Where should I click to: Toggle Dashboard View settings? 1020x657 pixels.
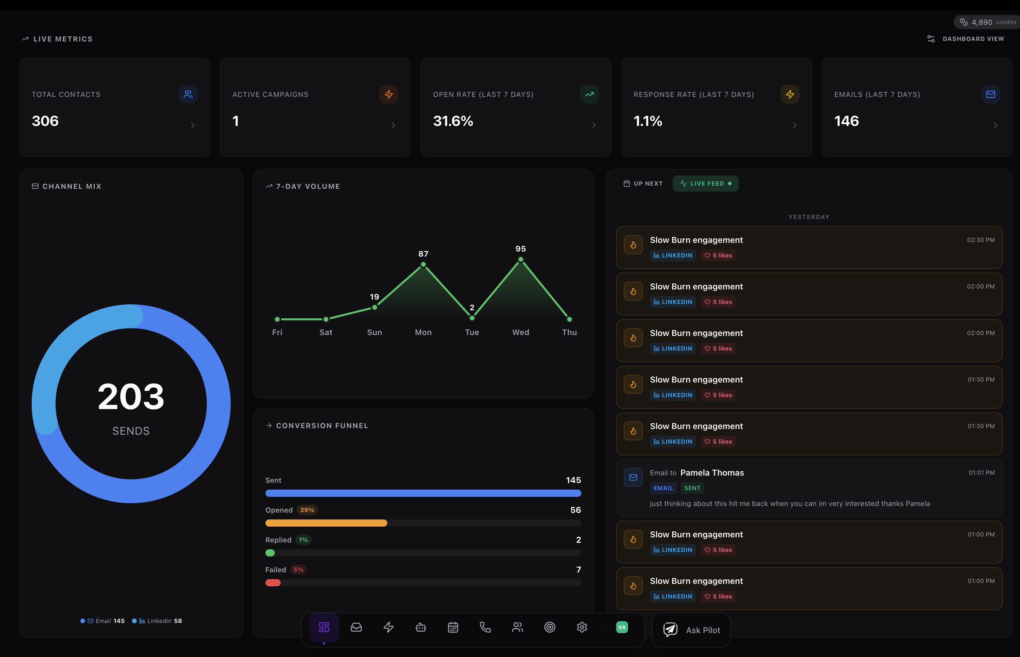(965, 39)
